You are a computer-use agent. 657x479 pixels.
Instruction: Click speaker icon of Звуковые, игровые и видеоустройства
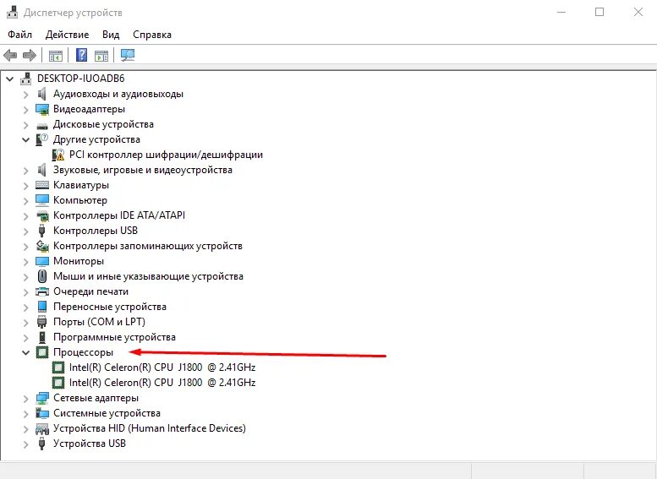tap(42, 170)
